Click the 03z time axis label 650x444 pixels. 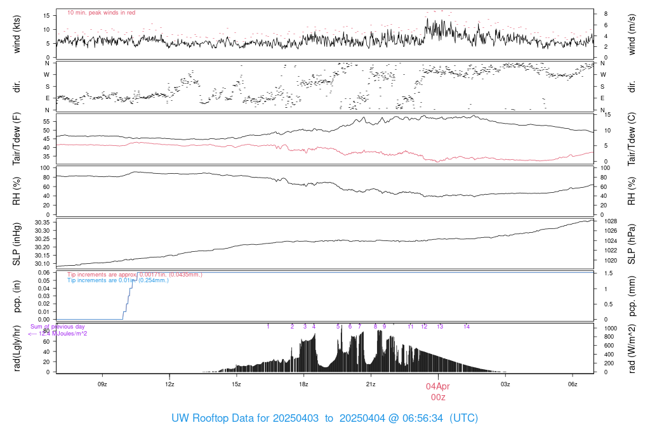click(x=505, y=384)
